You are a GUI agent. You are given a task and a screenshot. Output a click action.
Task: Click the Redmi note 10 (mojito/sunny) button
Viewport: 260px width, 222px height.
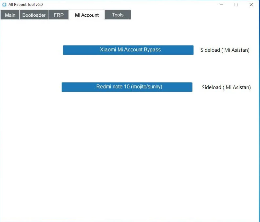tap(127, 87)
